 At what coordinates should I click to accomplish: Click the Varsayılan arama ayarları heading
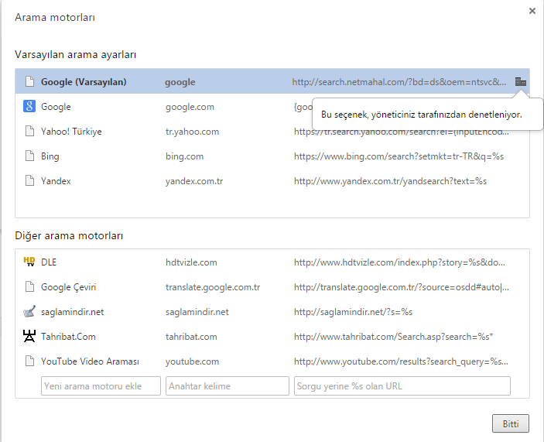75,54
